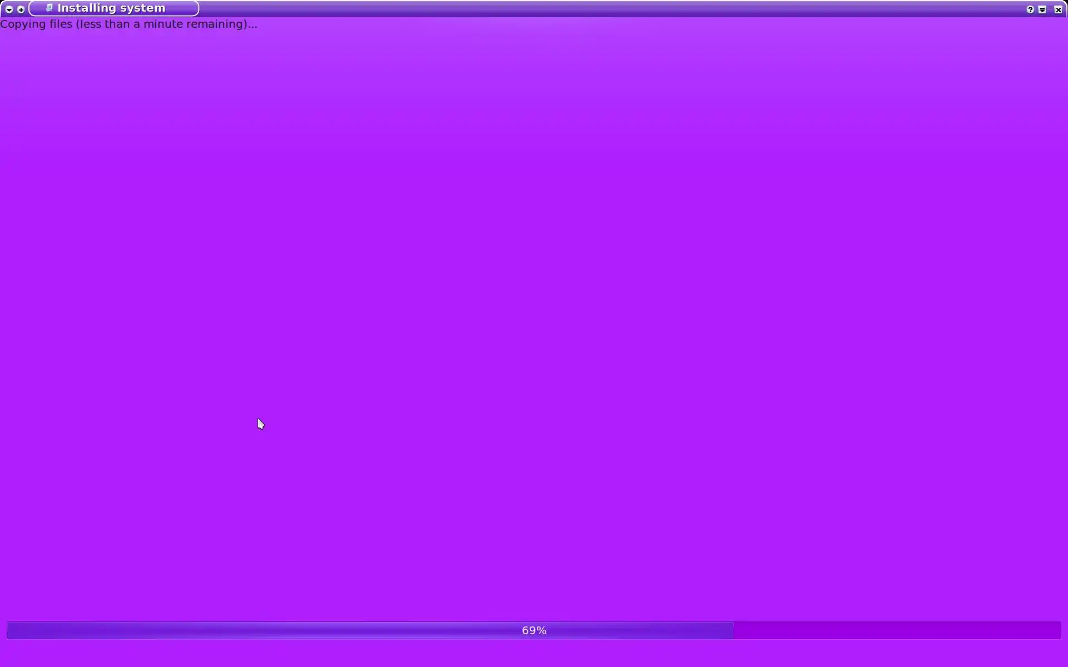Image resolution: width=1068 pixels, height=667 pixels.
Task: Close the Installing system window
Action: [1058, 9]
